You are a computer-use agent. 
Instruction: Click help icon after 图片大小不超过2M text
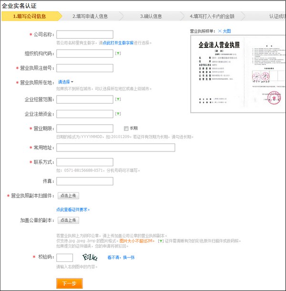coord(160,240)
